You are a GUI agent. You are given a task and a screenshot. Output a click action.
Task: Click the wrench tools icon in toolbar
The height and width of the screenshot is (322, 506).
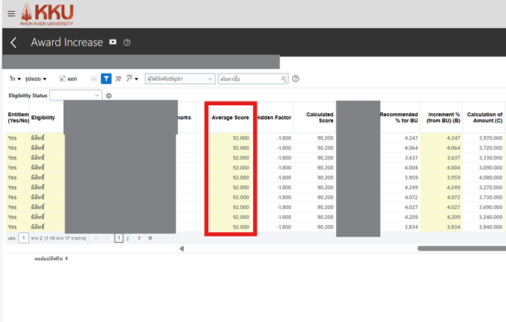[118, 79]
